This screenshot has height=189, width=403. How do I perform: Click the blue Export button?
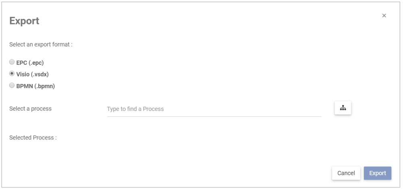pos(378,173)
